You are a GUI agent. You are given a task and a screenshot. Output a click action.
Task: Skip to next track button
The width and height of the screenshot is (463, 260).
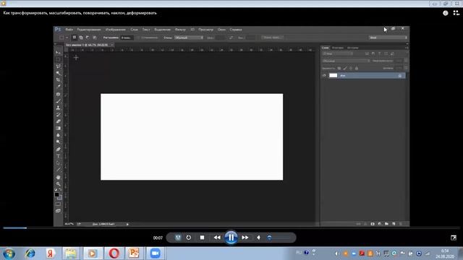(245, 238)
